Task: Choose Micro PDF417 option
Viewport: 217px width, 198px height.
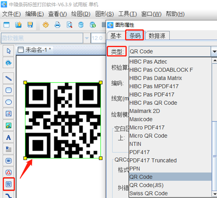Action: tap(170, 127)
